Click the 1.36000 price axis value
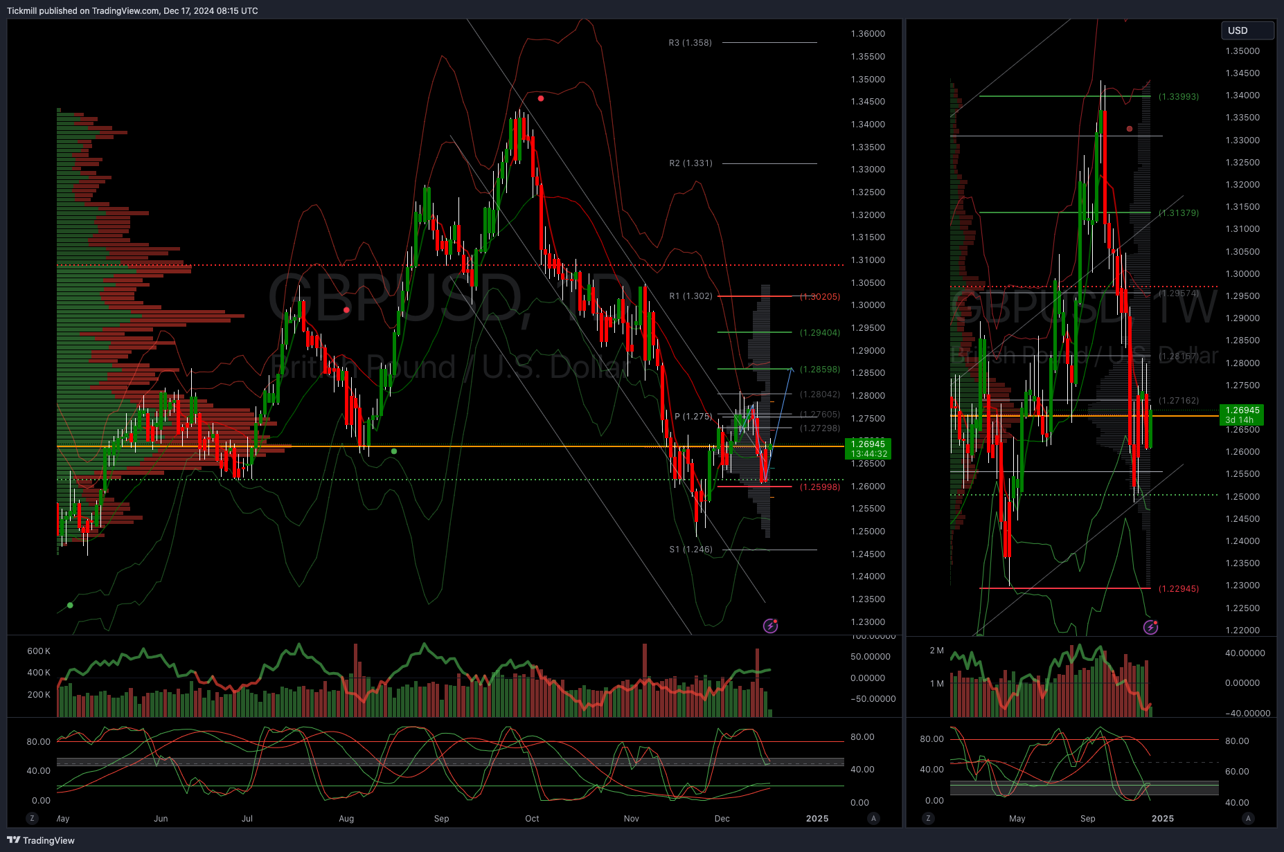This screenshot has width=1284, height=852. tap(868, 34)
